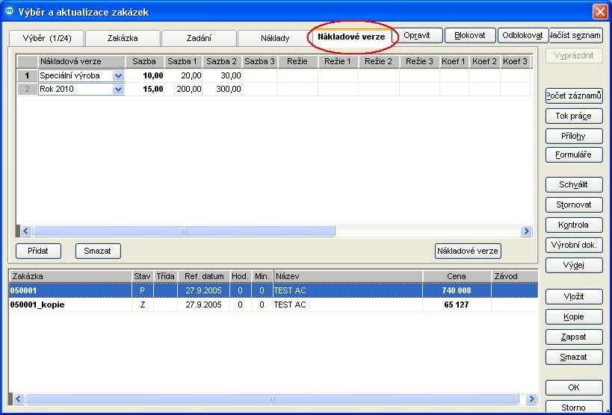The height and width of the screenshot is (415, 612).
Task: Run Kontrola check
Action: click(574, 225)
